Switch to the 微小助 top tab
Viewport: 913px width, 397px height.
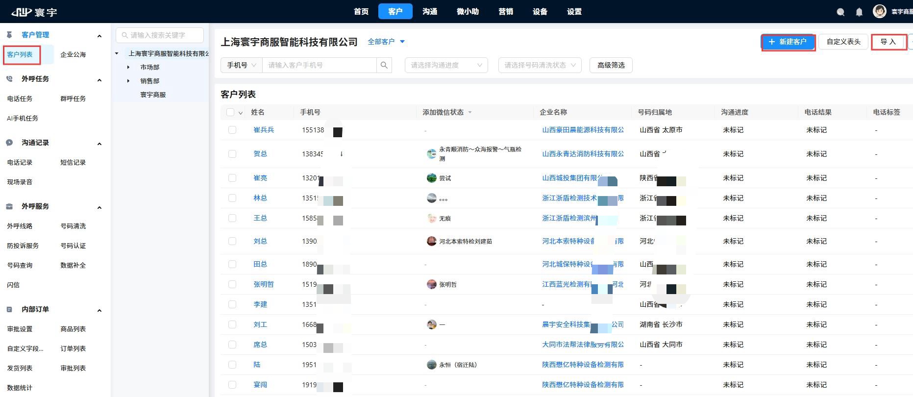(x=468, y=11)
